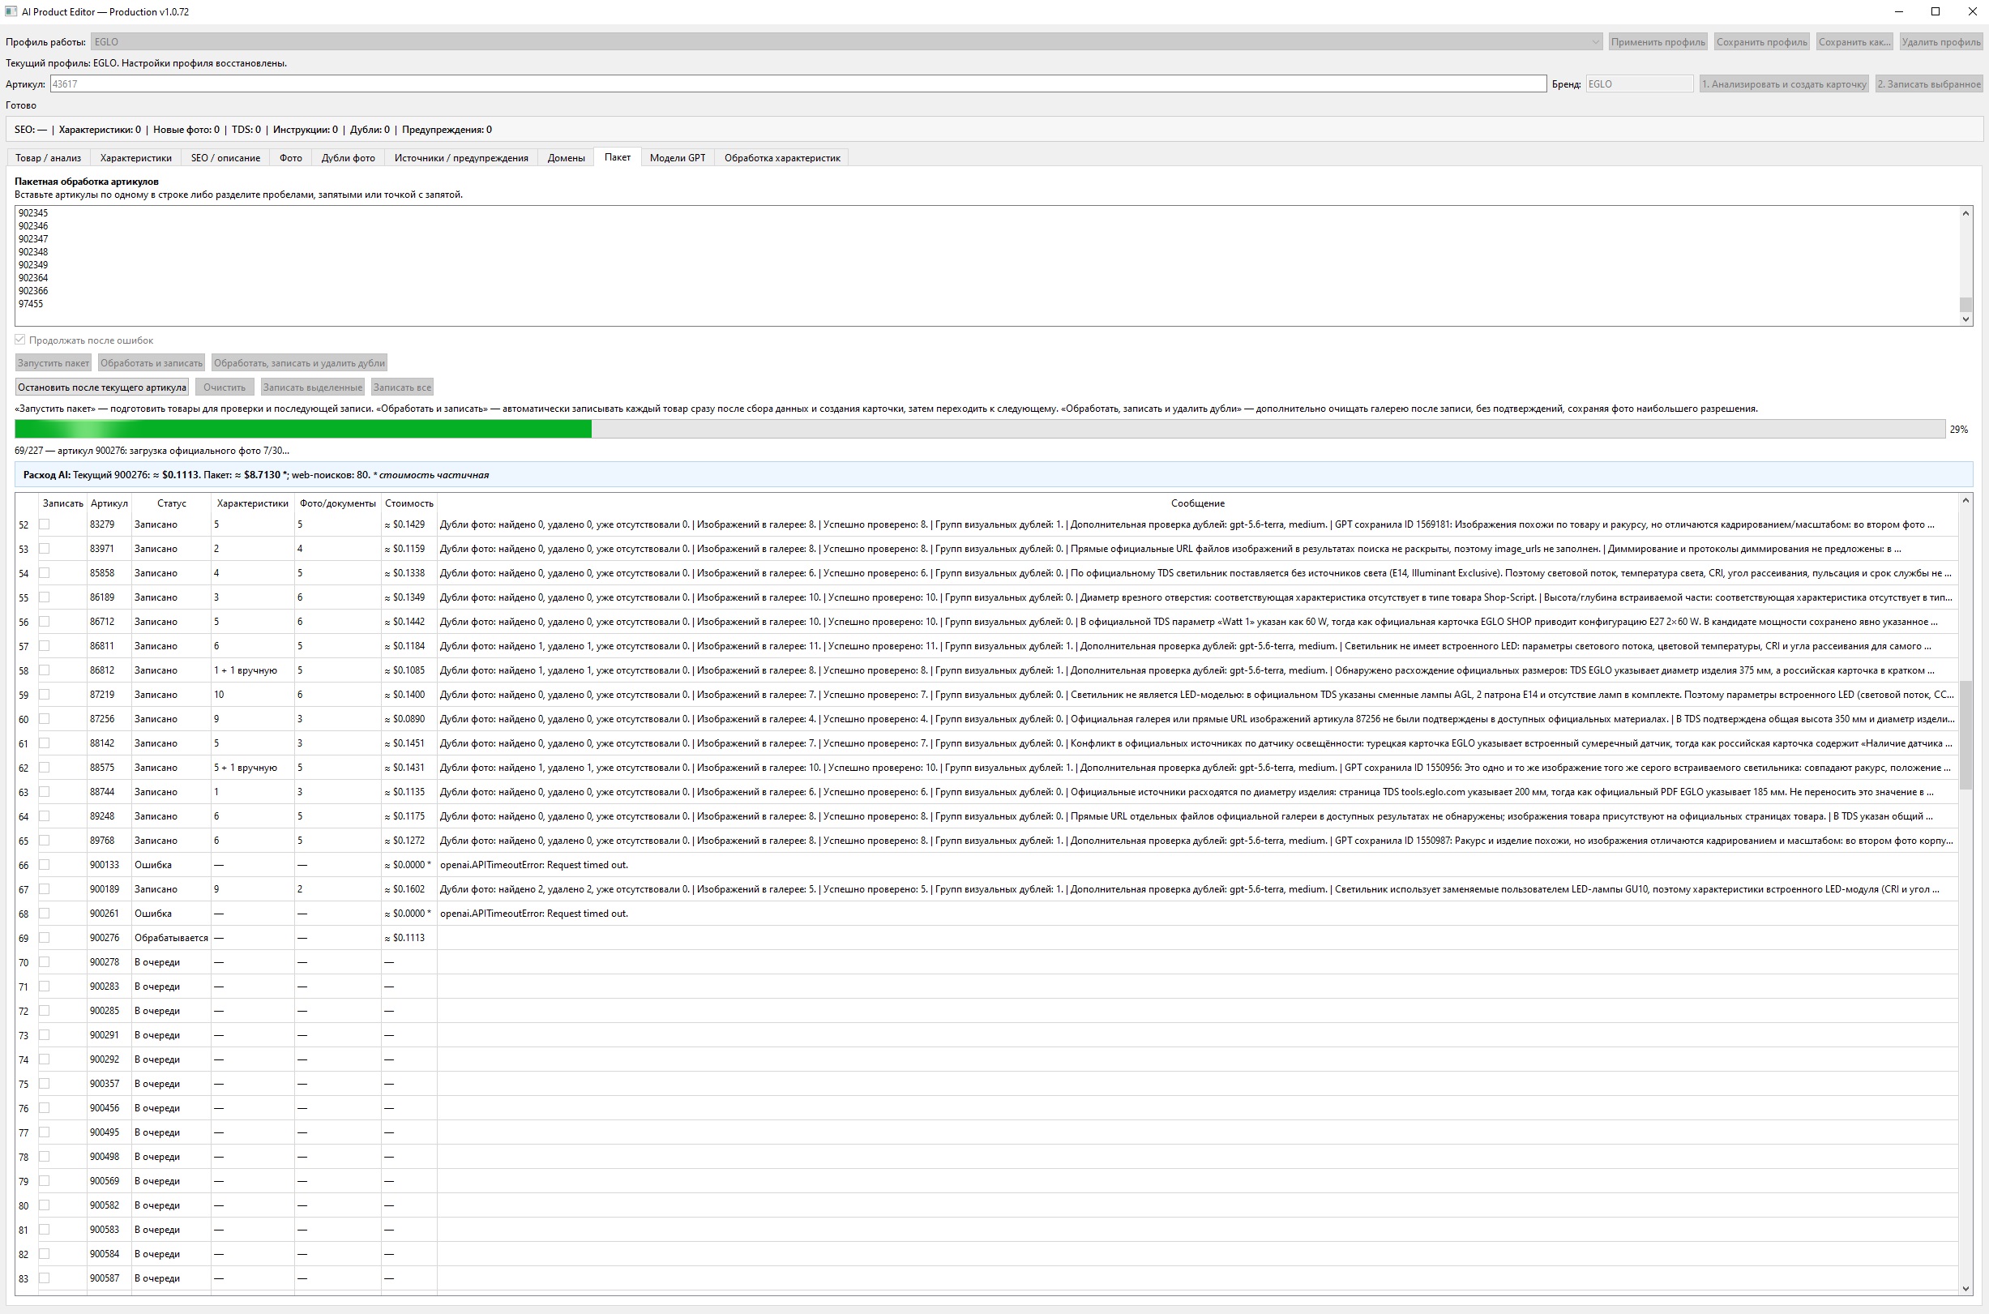This screenshot has height=1314, width=1989.
Task: Open the Обработка характеристик tab
Action: 781,157
